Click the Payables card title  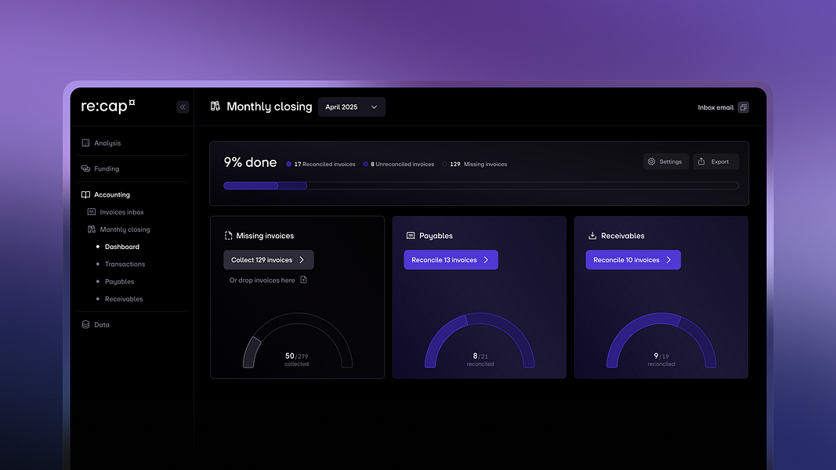coord(436,236)
